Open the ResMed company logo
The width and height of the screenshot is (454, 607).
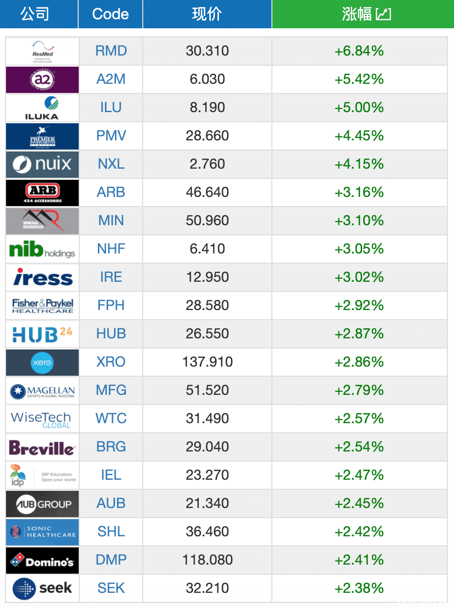(x=42, y=51)
